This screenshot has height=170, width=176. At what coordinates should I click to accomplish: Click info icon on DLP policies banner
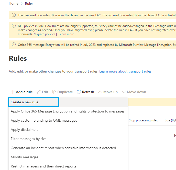click(x=14, y=26)
